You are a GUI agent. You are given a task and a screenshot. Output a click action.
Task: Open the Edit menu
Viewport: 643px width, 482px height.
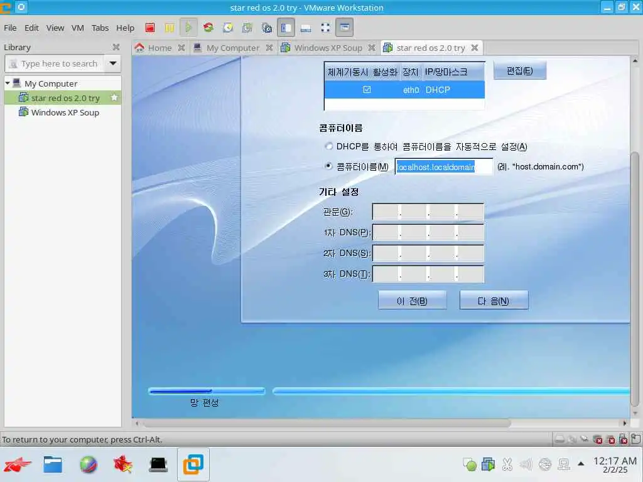[x=31, y=28]
